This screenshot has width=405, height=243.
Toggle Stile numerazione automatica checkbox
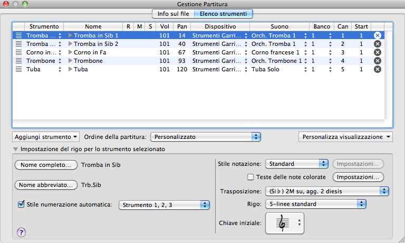[x=22, y=204]
